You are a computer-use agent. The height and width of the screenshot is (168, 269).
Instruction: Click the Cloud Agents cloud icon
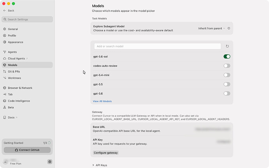coord(5,58)
